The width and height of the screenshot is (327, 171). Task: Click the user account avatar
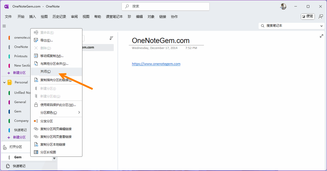point(283,6)
